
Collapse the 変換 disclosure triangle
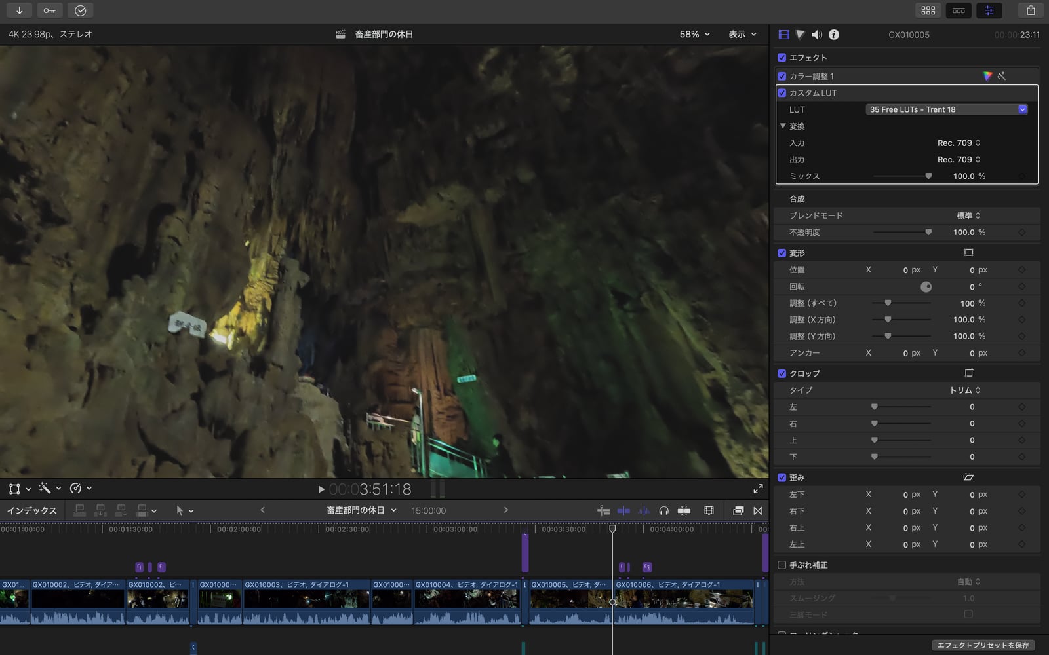[x=783, y=126]
